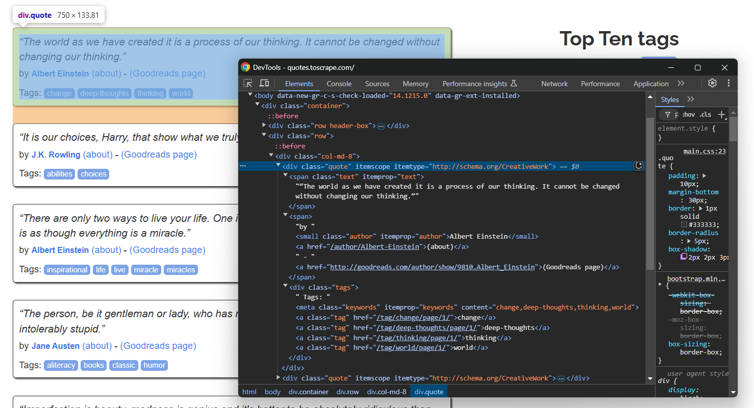Open the main.css:23 source link
The image size is (754, 408).
tap(704, 151)
